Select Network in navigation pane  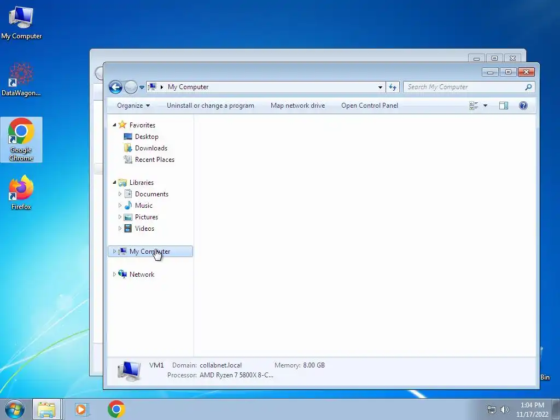click(142, 275)
